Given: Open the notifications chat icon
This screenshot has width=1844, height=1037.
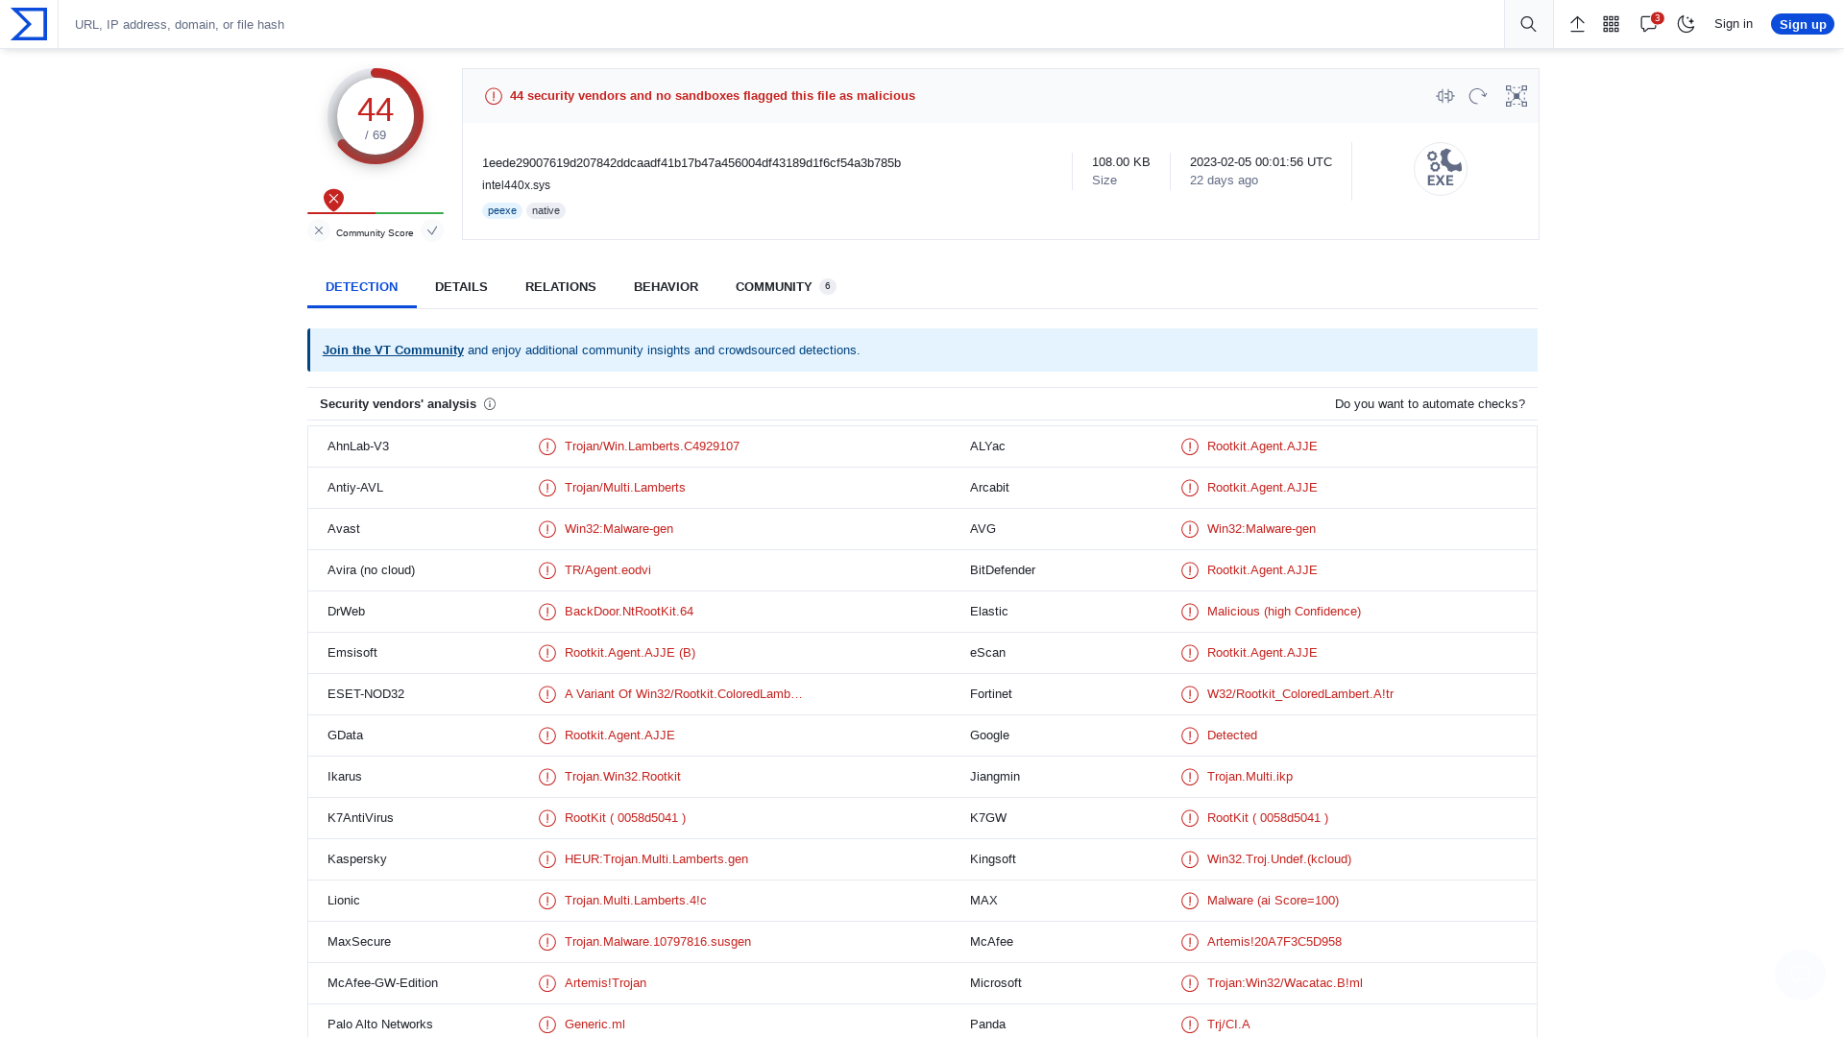Looking at the screenshot, I should 1649,24.
